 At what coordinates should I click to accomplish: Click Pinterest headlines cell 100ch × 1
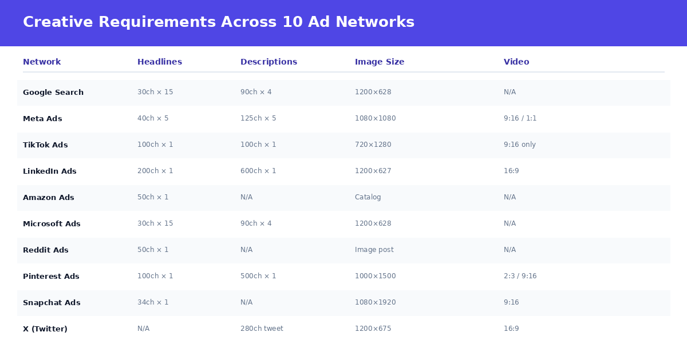(155, 276)
